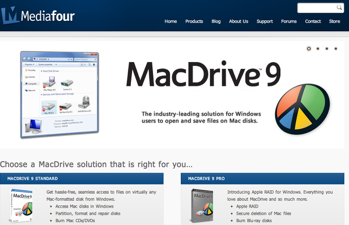Viewport: 349px width, 225px height.
Task: Click "Introducing Apple RAID for Windows" description
Action: [x=280, y=195]
